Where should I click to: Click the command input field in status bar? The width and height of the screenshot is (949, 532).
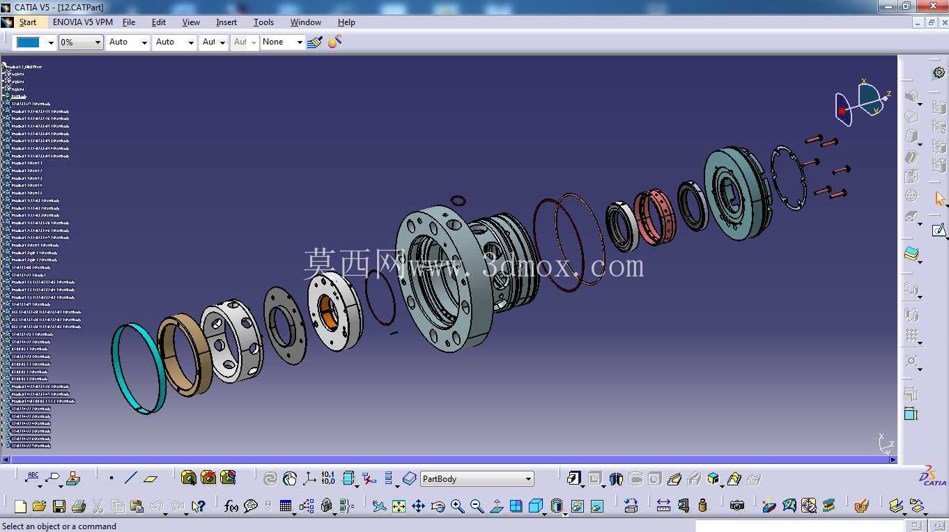801,526
